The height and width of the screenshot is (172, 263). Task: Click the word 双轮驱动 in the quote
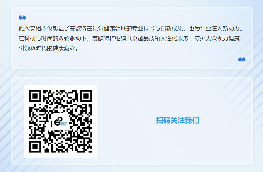[x=70, y=38]
